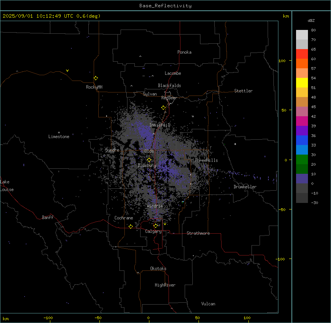This screenshot has width=331, height=323.
Task: Click the Ponoka city label
Action: pos(184,52)
